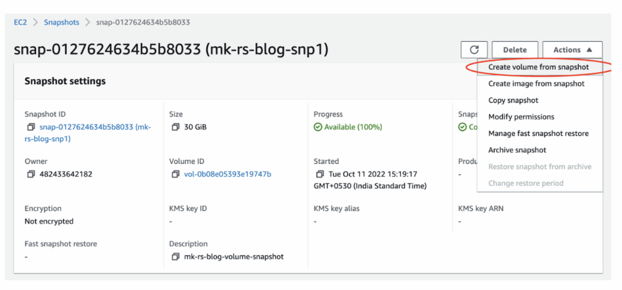The image size is (622, 290).
Task: Navigate to EC2 breadcrumb link
Action: point(20,22)
